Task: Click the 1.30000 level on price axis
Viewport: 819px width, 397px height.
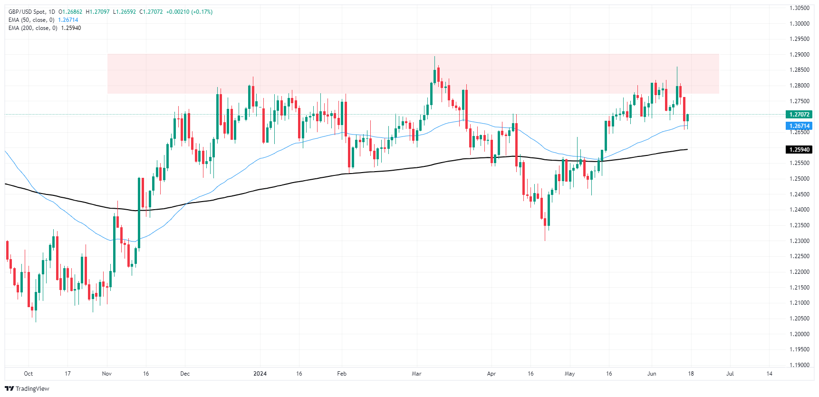Action: pos(799,24)
